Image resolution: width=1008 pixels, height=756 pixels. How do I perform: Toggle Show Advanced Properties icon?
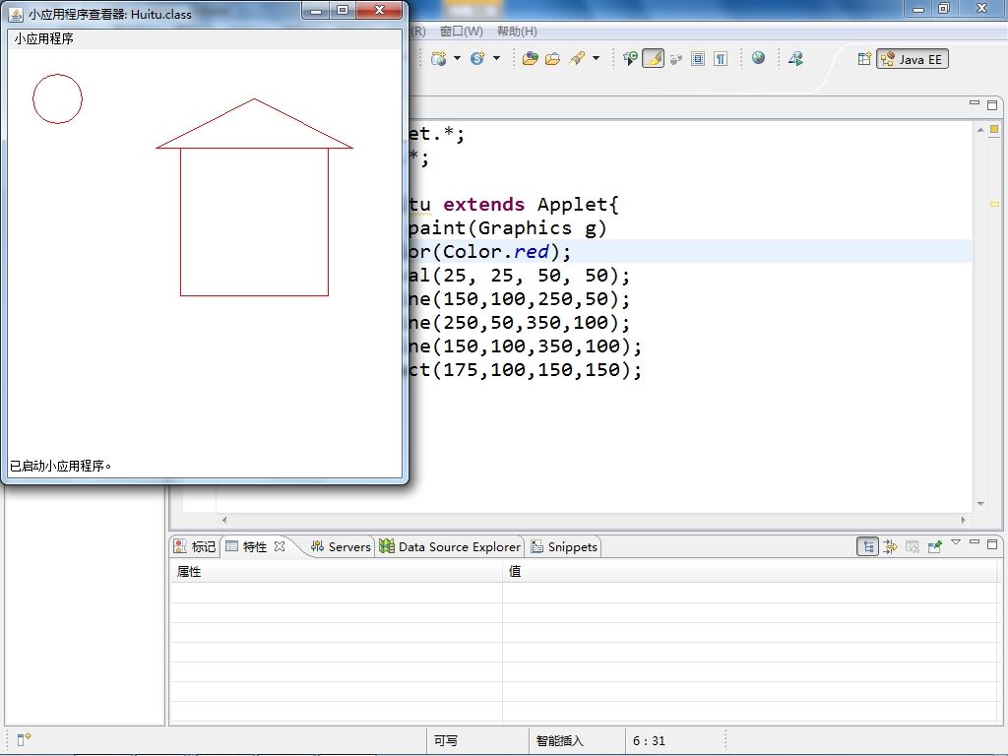point(890,547)
